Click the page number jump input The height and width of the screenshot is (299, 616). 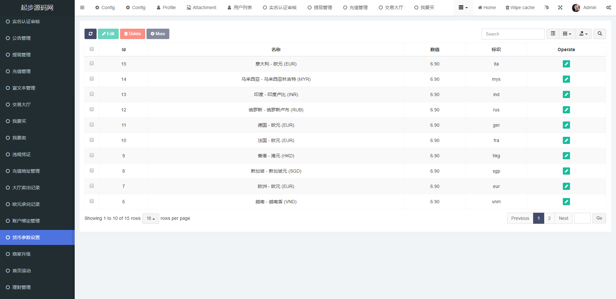(582, 218)
